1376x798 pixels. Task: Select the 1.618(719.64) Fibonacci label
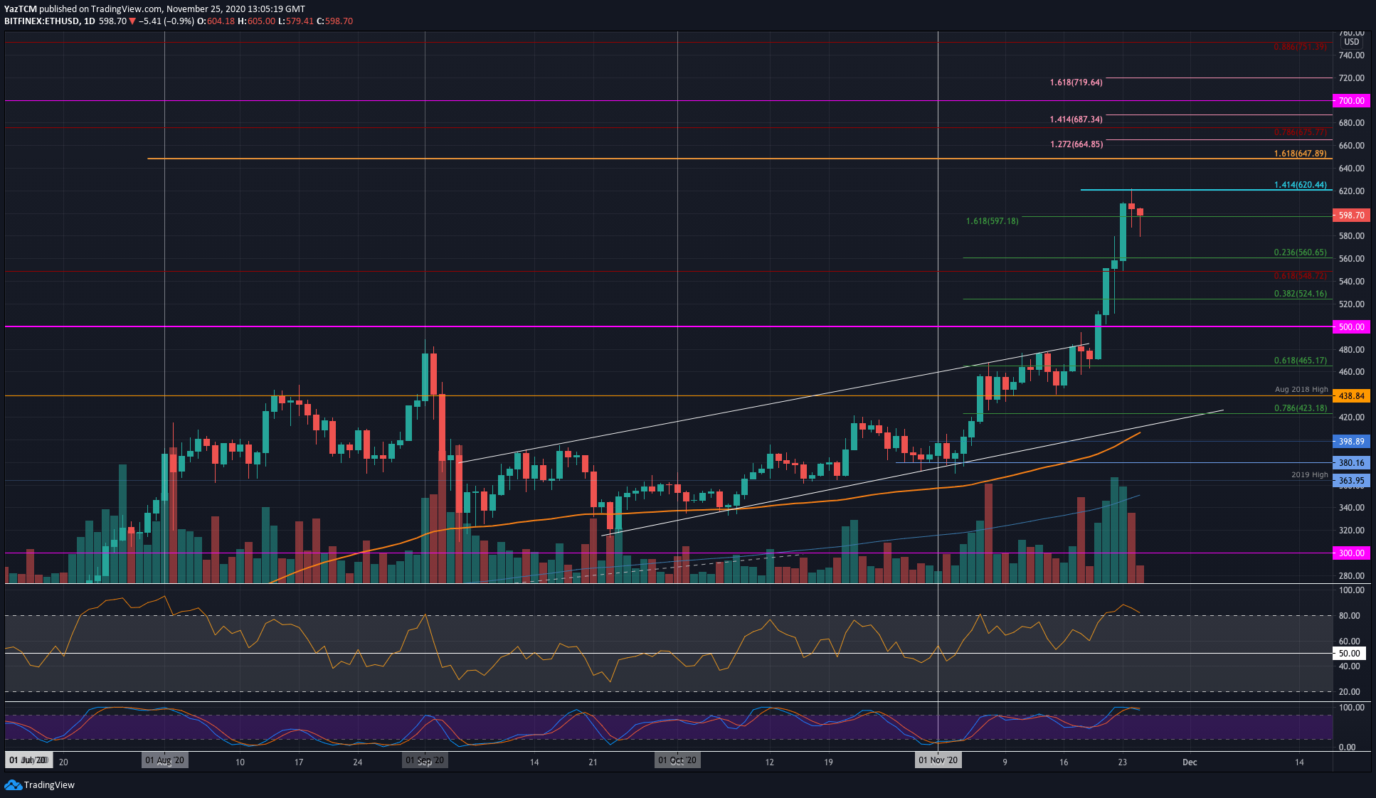point(1076,83)
